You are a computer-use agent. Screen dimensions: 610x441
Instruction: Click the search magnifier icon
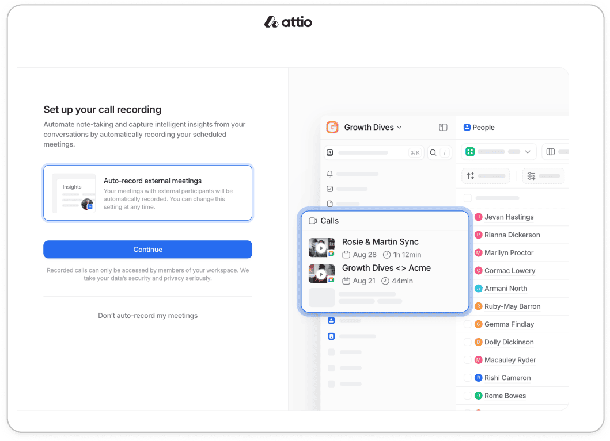pyautogui.click(x=433, y=152)
